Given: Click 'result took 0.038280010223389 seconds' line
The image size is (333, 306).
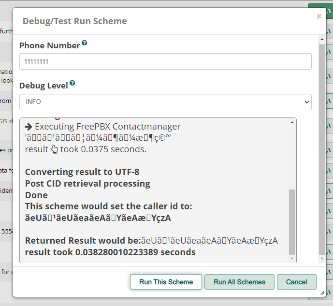Looking at the screenshot, I should 110,252.
